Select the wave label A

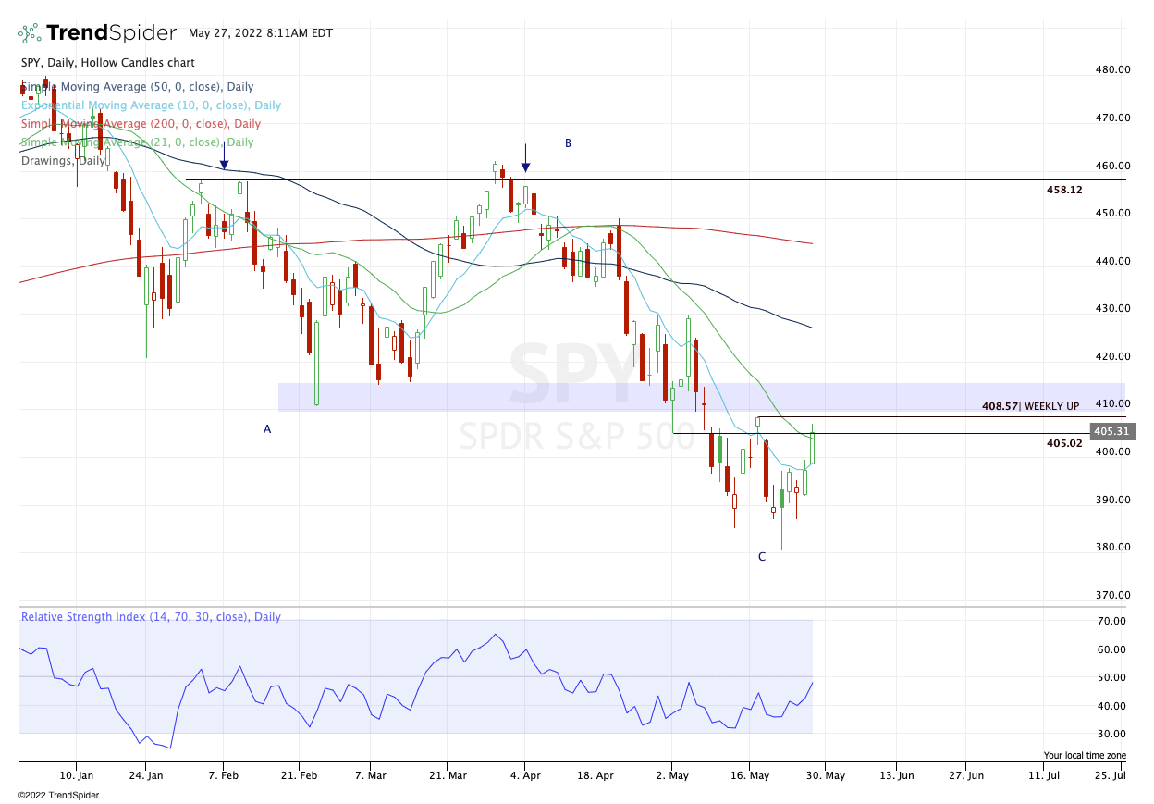click(267, 429)
